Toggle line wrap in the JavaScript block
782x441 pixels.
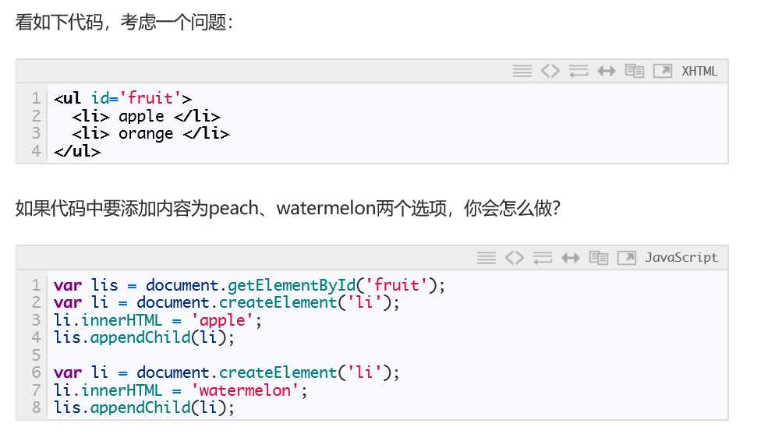click(543, 258)
